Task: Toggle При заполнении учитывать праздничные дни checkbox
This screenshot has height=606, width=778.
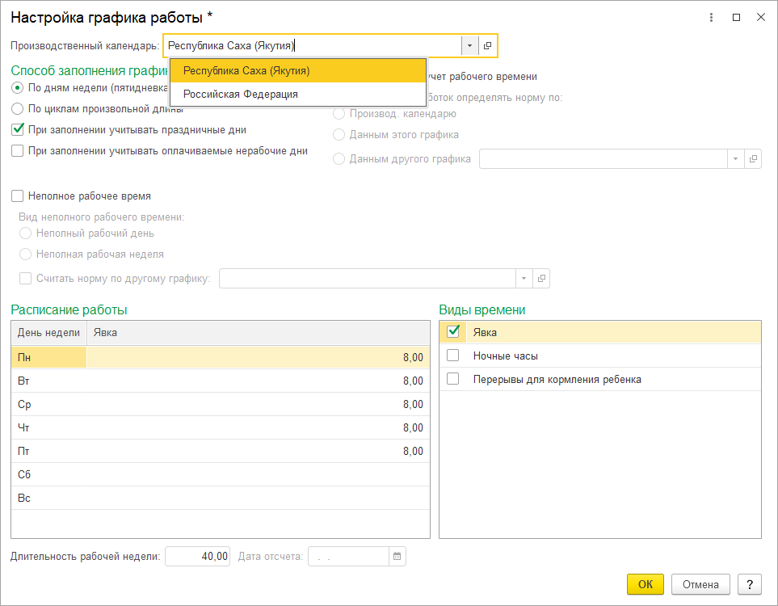Action: point(18,129)
